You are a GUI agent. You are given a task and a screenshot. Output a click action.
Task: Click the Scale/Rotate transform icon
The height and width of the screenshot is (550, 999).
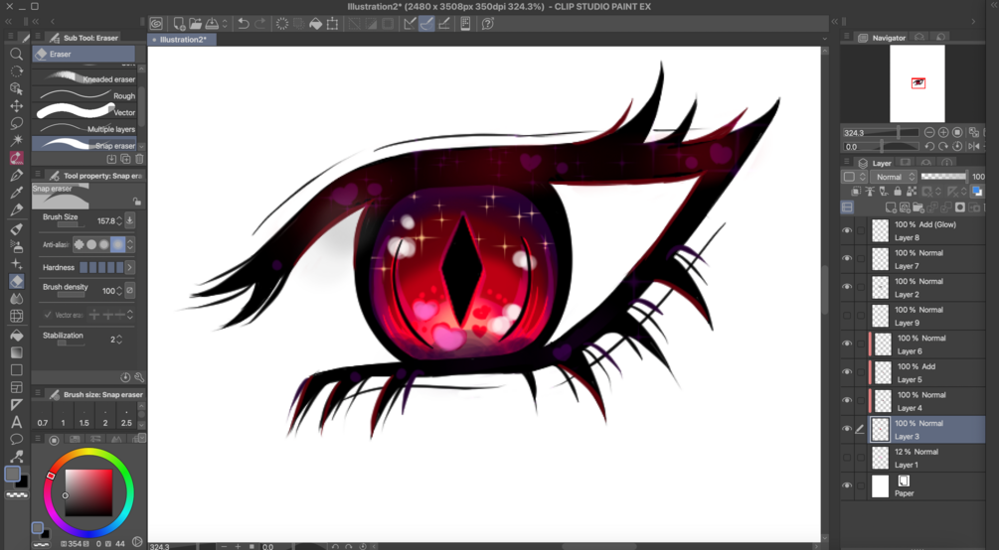tap(333, 24)
